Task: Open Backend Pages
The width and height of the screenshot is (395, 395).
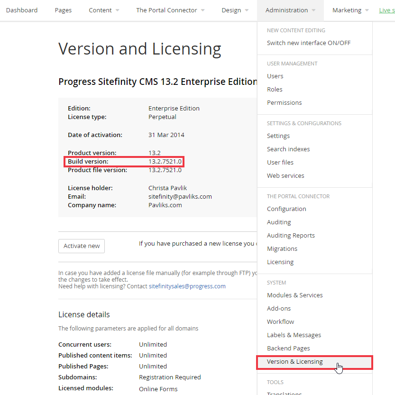Action: click(288, 349)
